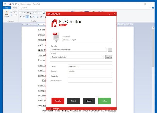
Task: Toggle bold (G) formatting
Action: coord(21,17)
